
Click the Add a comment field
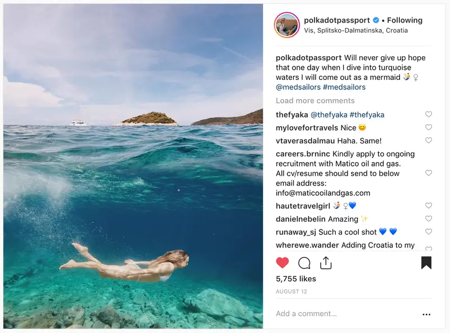[x=307, y=313]
